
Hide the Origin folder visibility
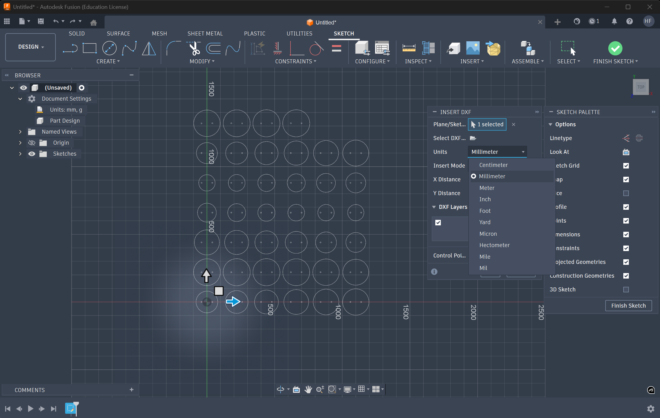click(32, 142)
